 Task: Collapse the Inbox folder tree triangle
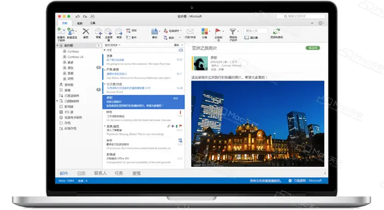pyautogui.click(x=58, y=45)
